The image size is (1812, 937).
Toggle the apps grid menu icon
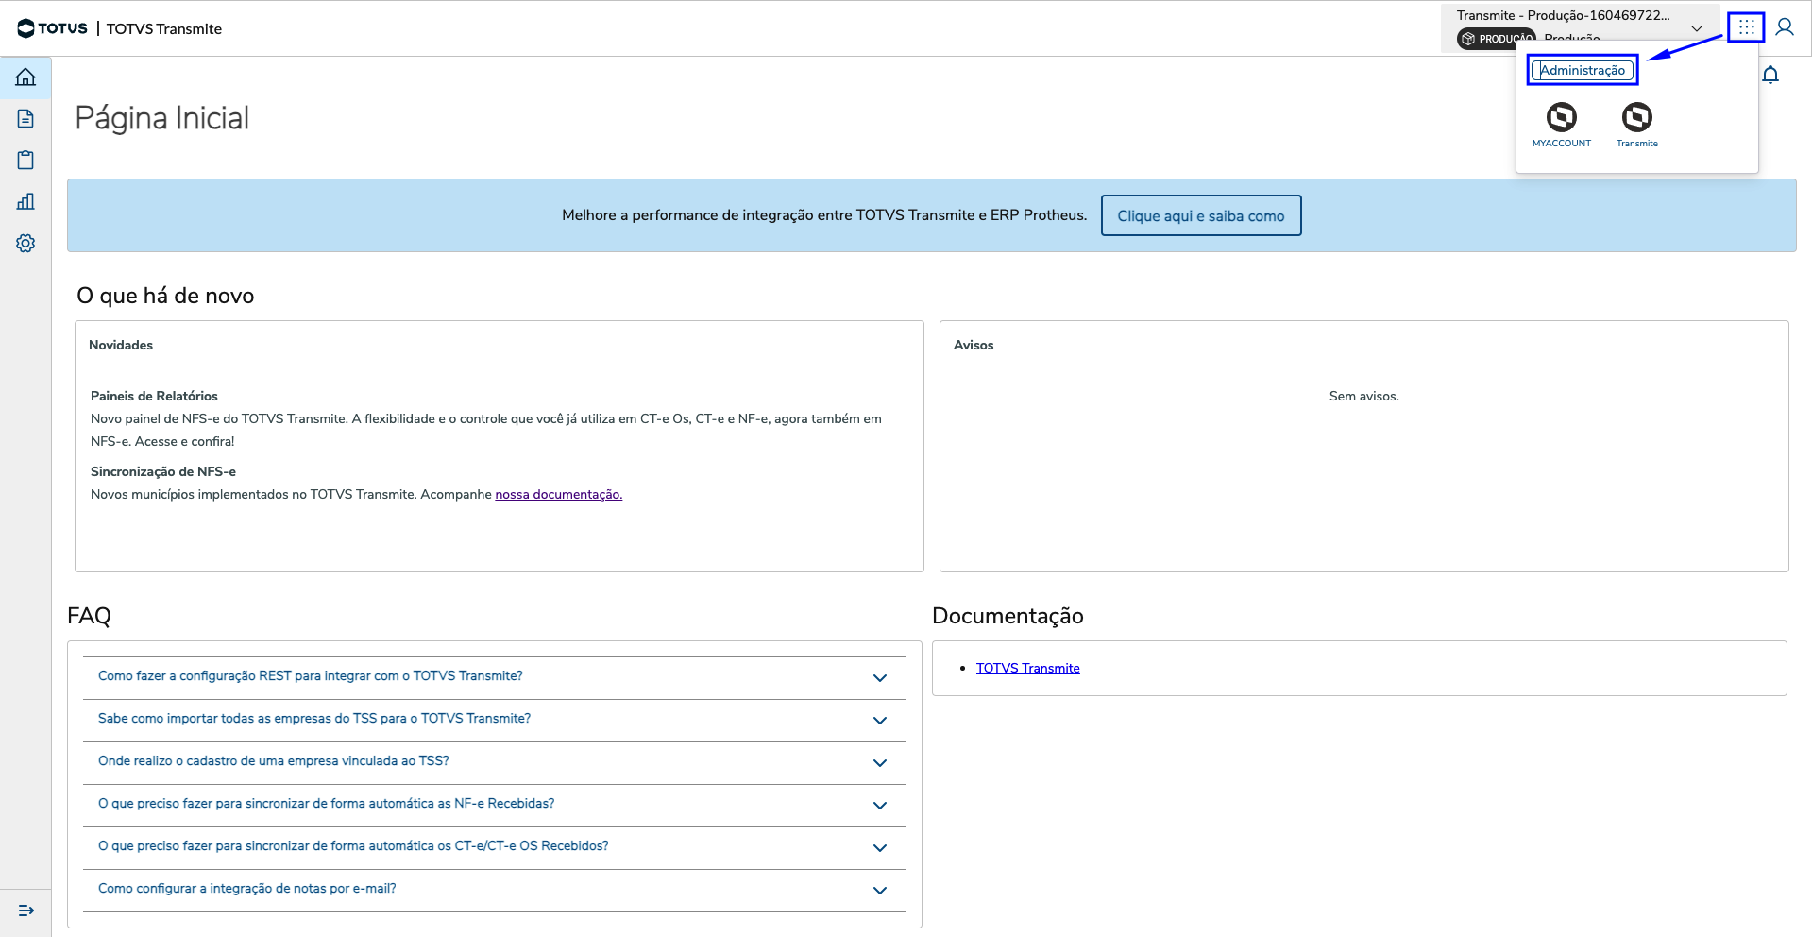1746,27
